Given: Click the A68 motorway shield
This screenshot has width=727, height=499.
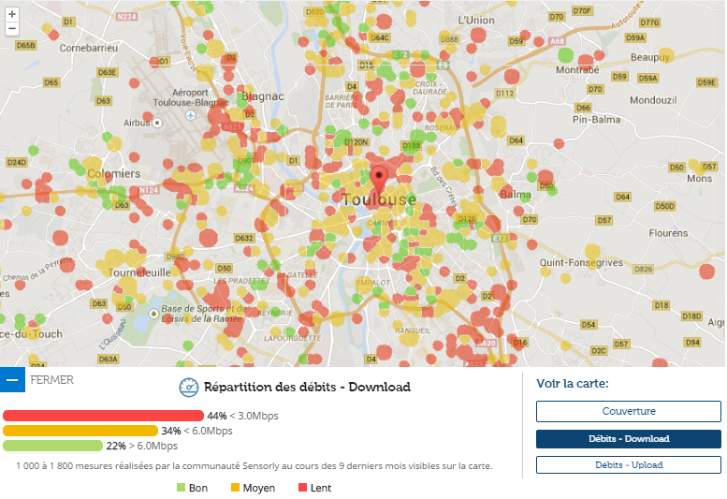Looking at the screenshot, I should 558,41.
